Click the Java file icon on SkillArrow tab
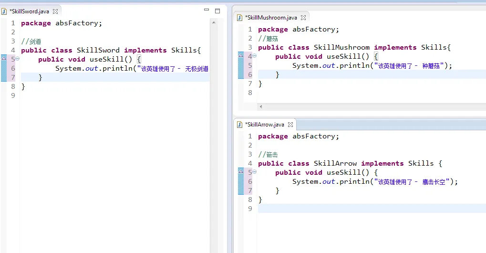This screenshot has width=486, height=253. point(240,125)
